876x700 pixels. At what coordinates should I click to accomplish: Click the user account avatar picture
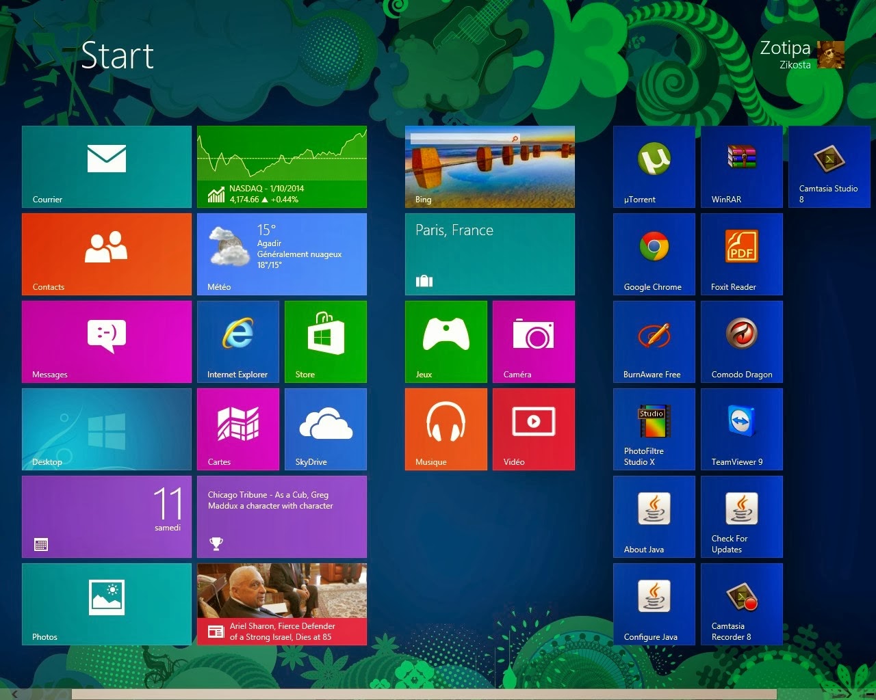[x=830, y=55]
